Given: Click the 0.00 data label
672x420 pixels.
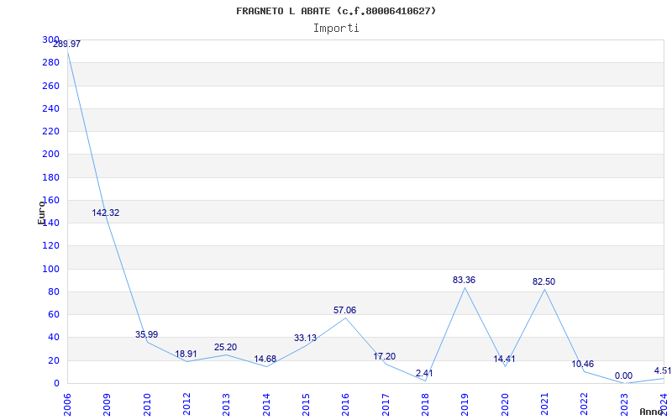Looking at the screenshot, I should [623, 376].
